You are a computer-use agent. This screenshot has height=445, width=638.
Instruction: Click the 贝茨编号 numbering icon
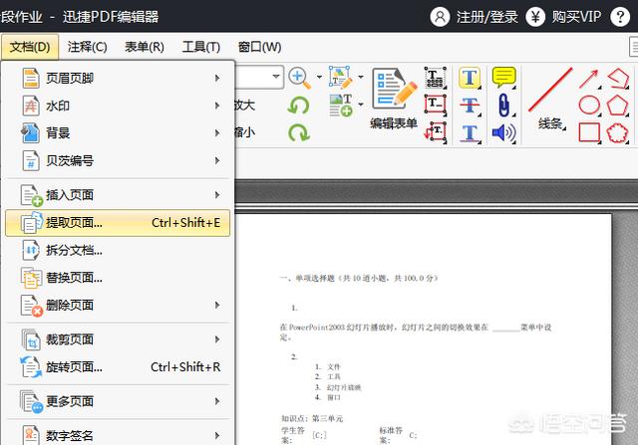click(x=31, y=160)
